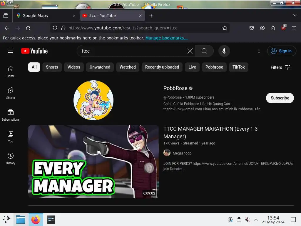The width and height of the screenshot is (301, 226).
Task: Open TTCC MANAGER MARATHON video title
Action: [210, 133]
